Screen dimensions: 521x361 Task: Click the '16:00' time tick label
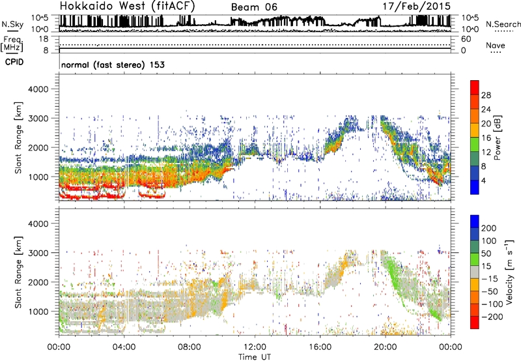pyautogui.click(x=320, y=347)
